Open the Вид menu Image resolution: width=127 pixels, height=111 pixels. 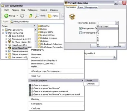click(23, 10)
